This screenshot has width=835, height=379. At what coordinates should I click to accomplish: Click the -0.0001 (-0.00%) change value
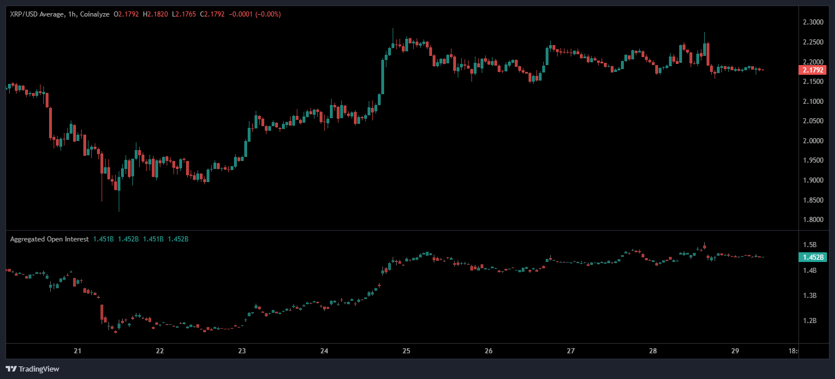coord(255,14)
